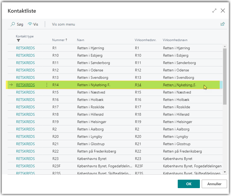Select Navn cell 'Retten i Nykøbing F.'
The width and height of the screenshot is (231, 196).
coord(94,85)
